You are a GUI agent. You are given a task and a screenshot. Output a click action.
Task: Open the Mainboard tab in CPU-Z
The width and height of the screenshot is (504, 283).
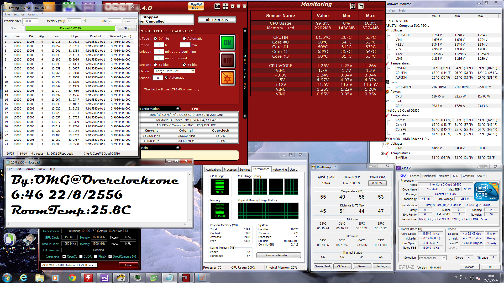point(429,176)
